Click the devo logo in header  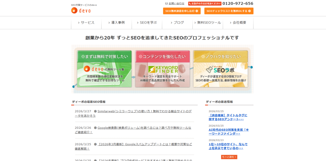pyautogui.click(x=81, y=10)
